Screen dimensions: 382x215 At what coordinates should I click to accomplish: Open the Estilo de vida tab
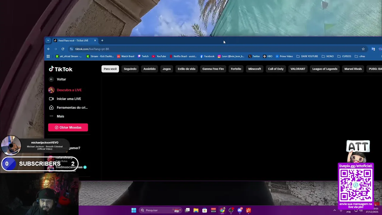point(187,69)
